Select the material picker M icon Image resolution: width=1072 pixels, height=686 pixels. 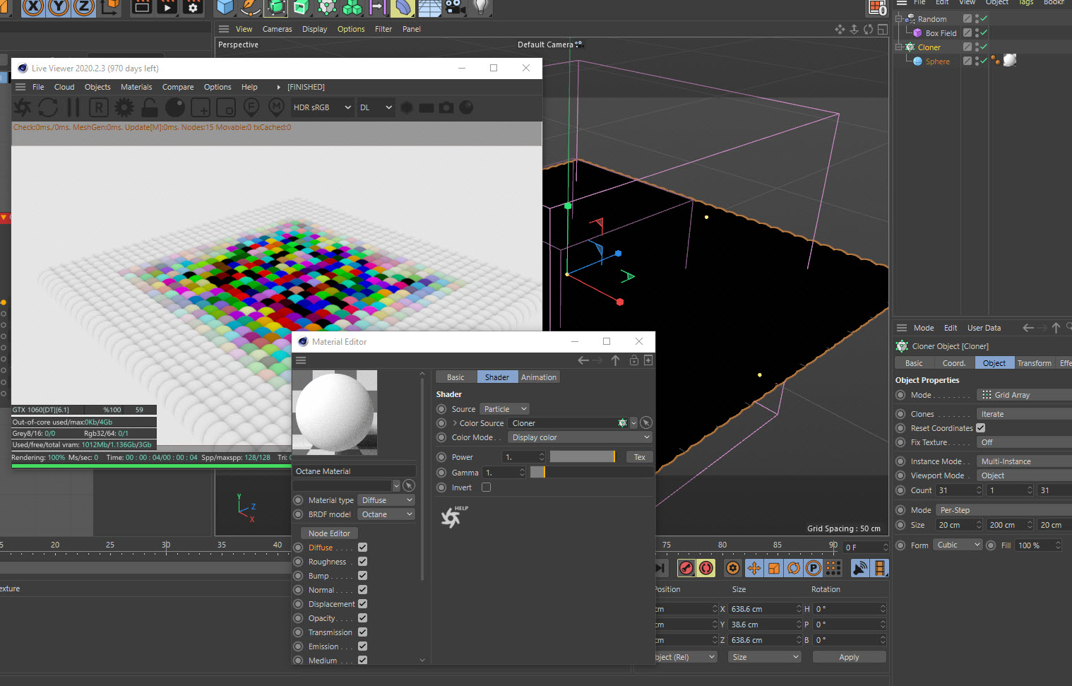(x=276, y=107)
